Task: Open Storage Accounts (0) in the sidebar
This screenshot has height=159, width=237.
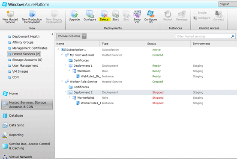Action: (x=25, y=60)
